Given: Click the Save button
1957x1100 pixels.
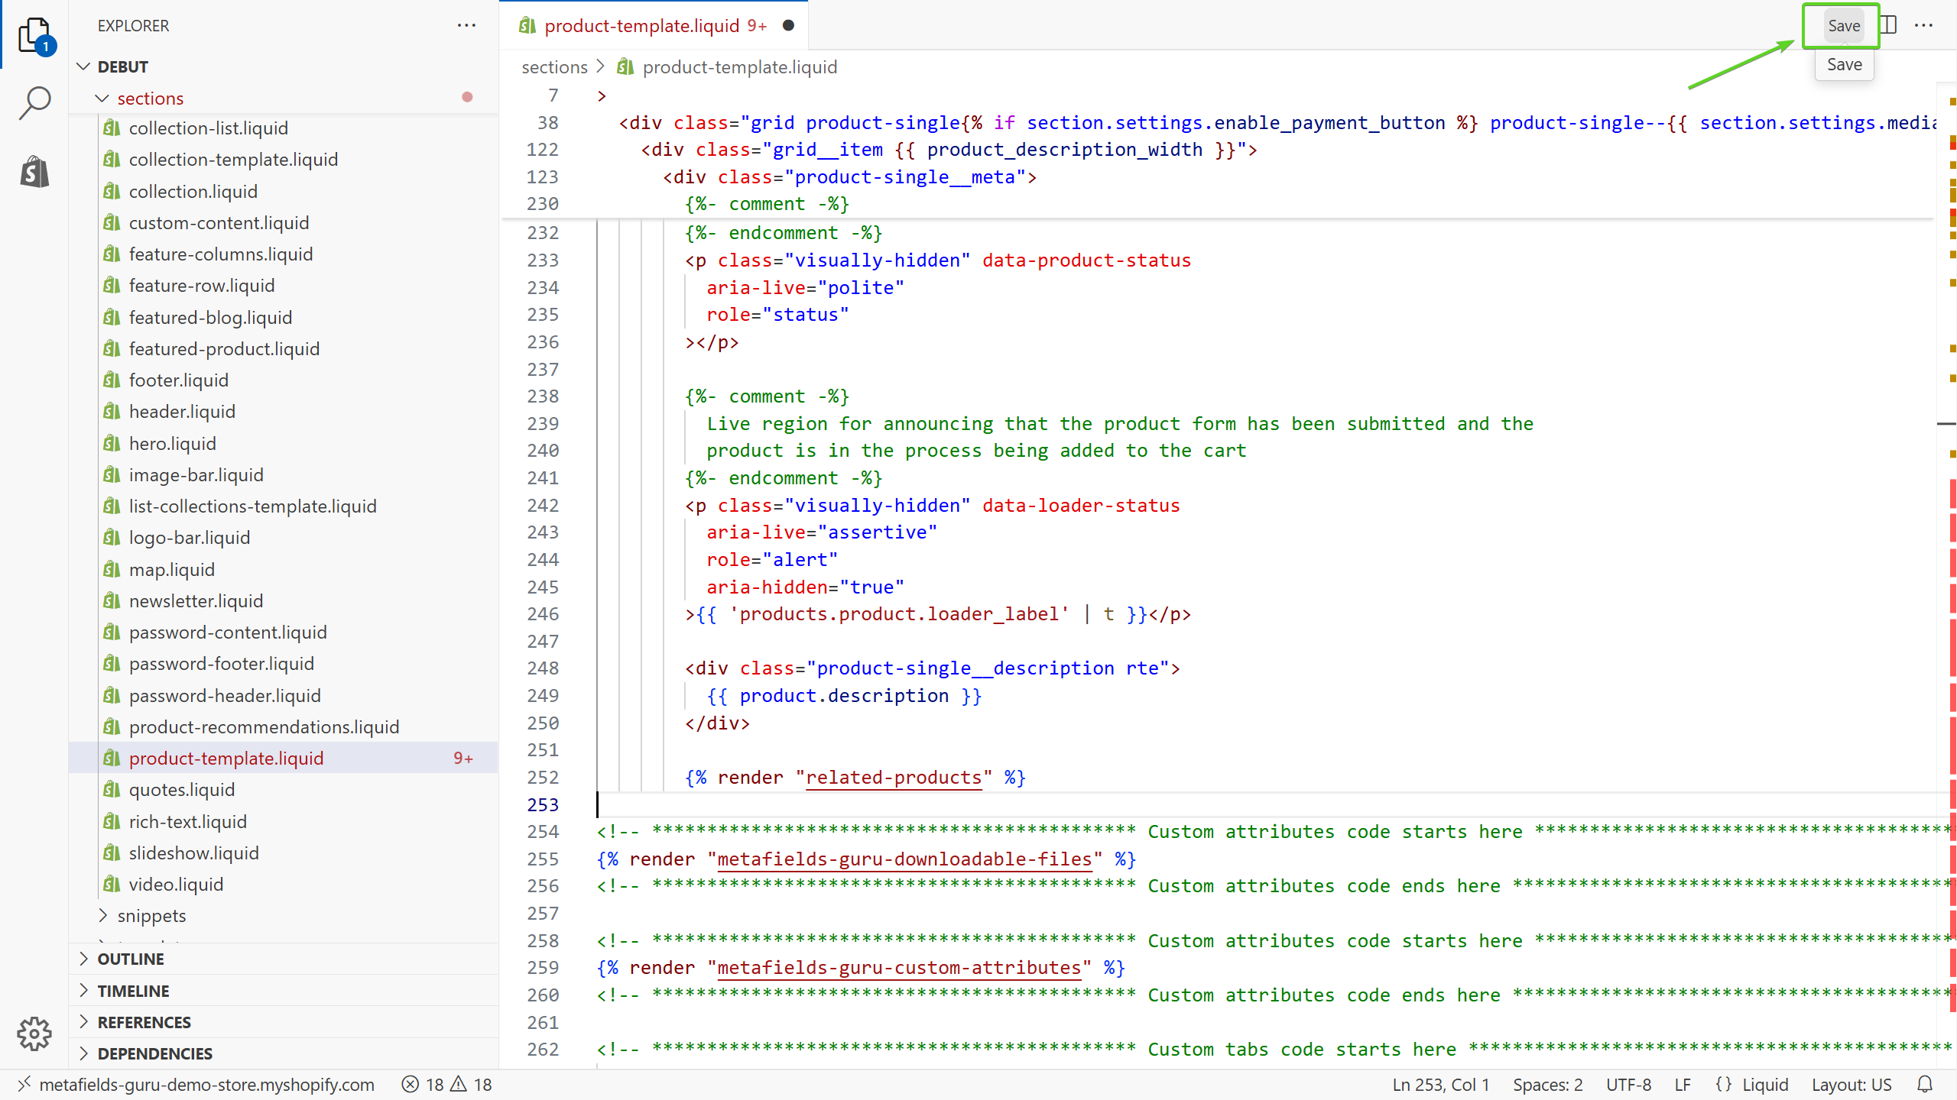Looking at the screenshot, I should tap(1843, 25).
